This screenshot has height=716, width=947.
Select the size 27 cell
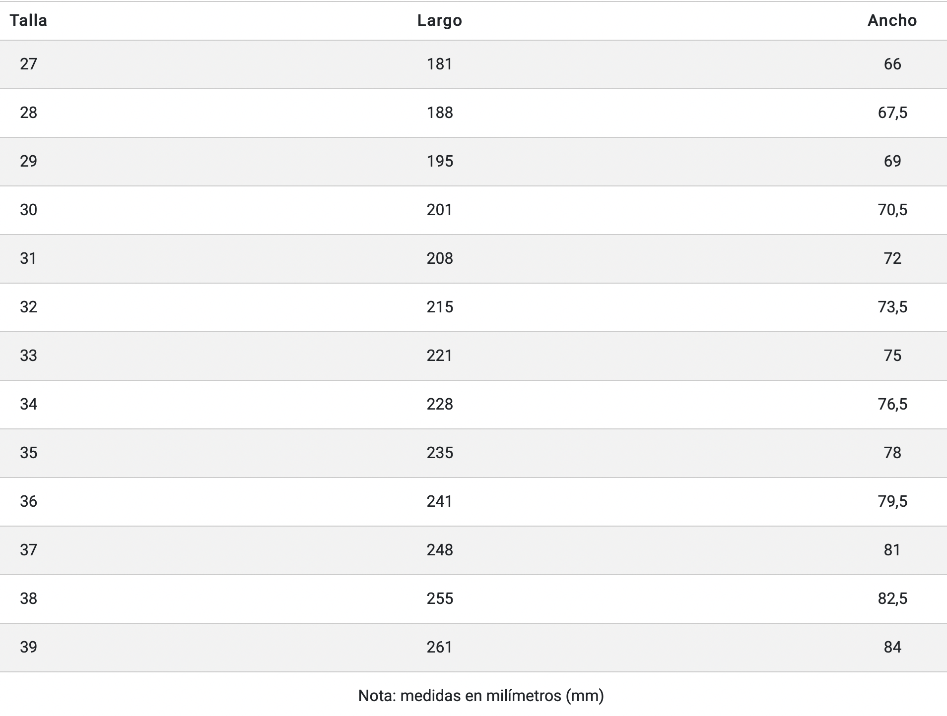28,64
